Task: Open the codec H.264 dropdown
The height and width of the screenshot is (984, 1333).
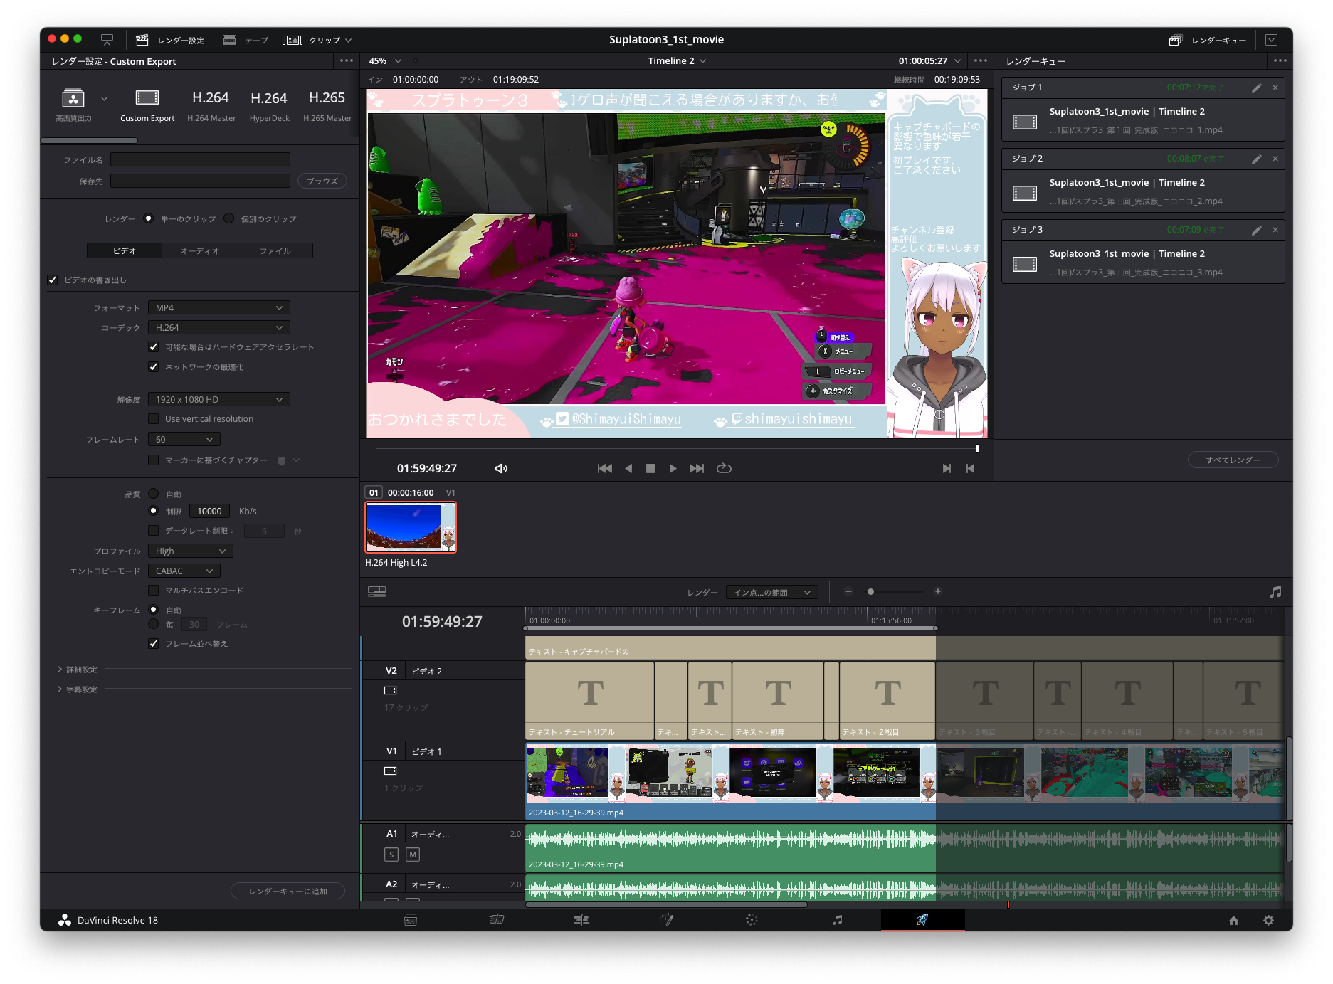Action: pyautogui.click(x=218, y=327)
